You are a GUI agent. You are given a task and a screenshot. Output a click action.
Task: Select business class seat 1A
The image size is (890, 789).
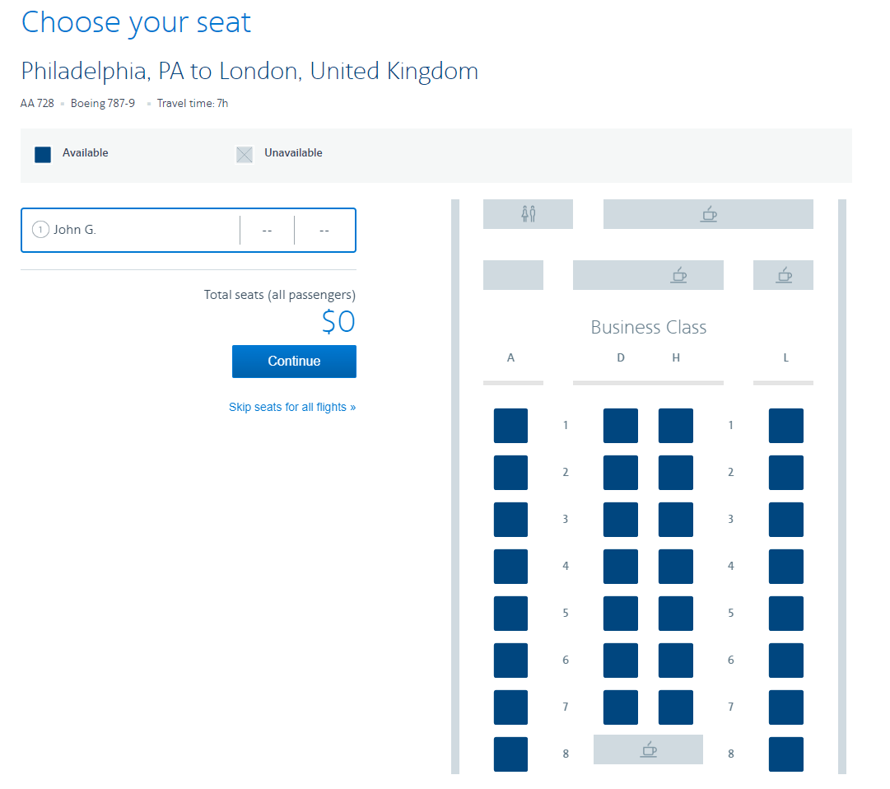point(510,426)
